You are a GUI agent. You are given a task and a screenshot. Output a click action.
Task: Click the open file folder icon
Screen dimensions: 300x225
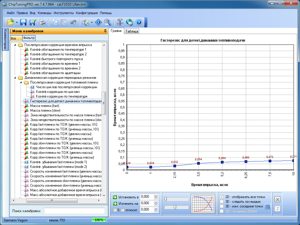pos(11,22)
